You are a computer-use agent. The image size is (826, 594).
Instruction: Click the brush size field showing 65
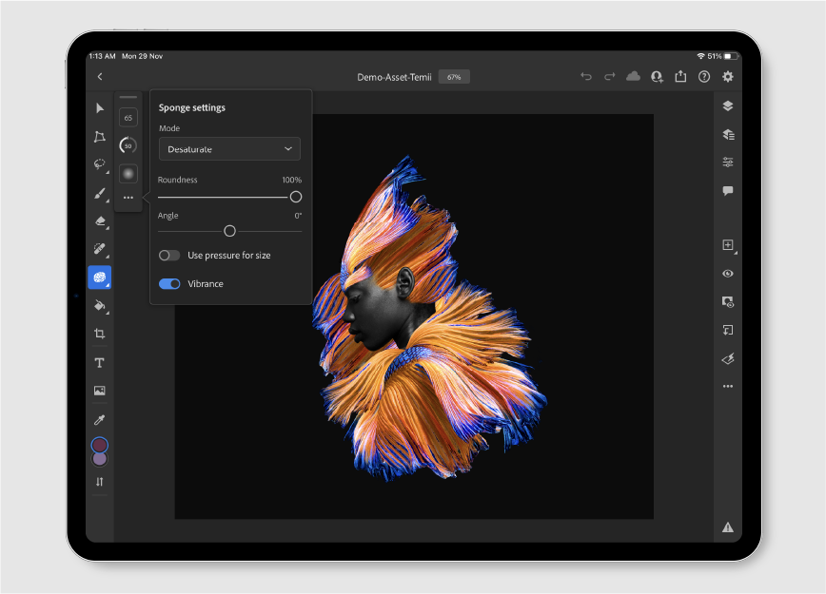(128, 116)
